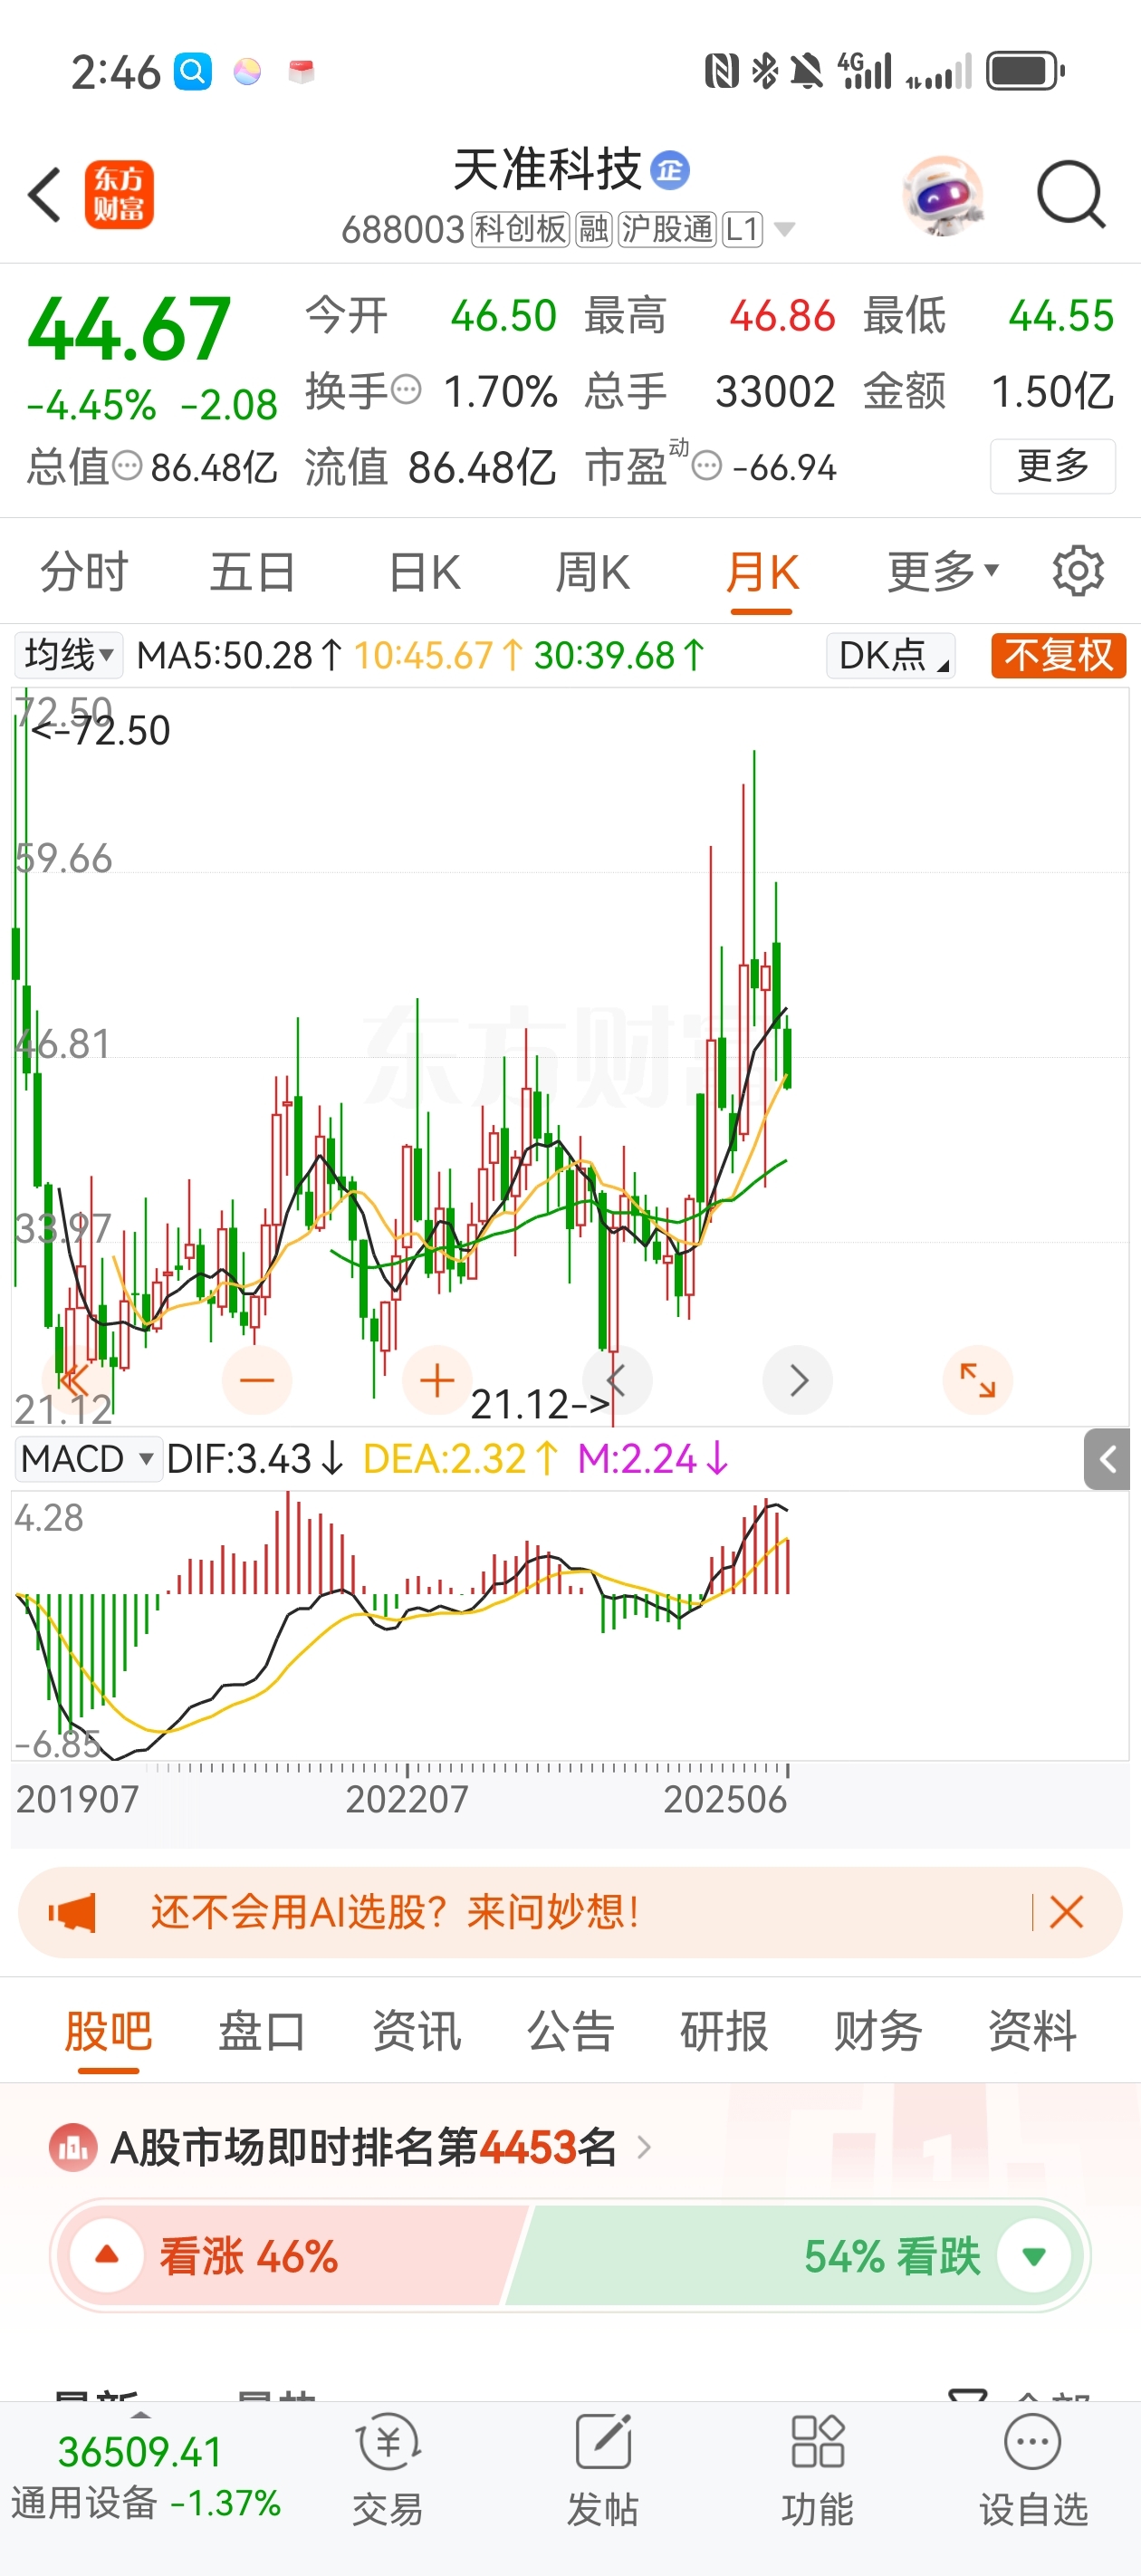The height and width of the screenshot is (2576, 1141).
Task: Tap the monthly candlestick chart area
Action: point(570,1055)
